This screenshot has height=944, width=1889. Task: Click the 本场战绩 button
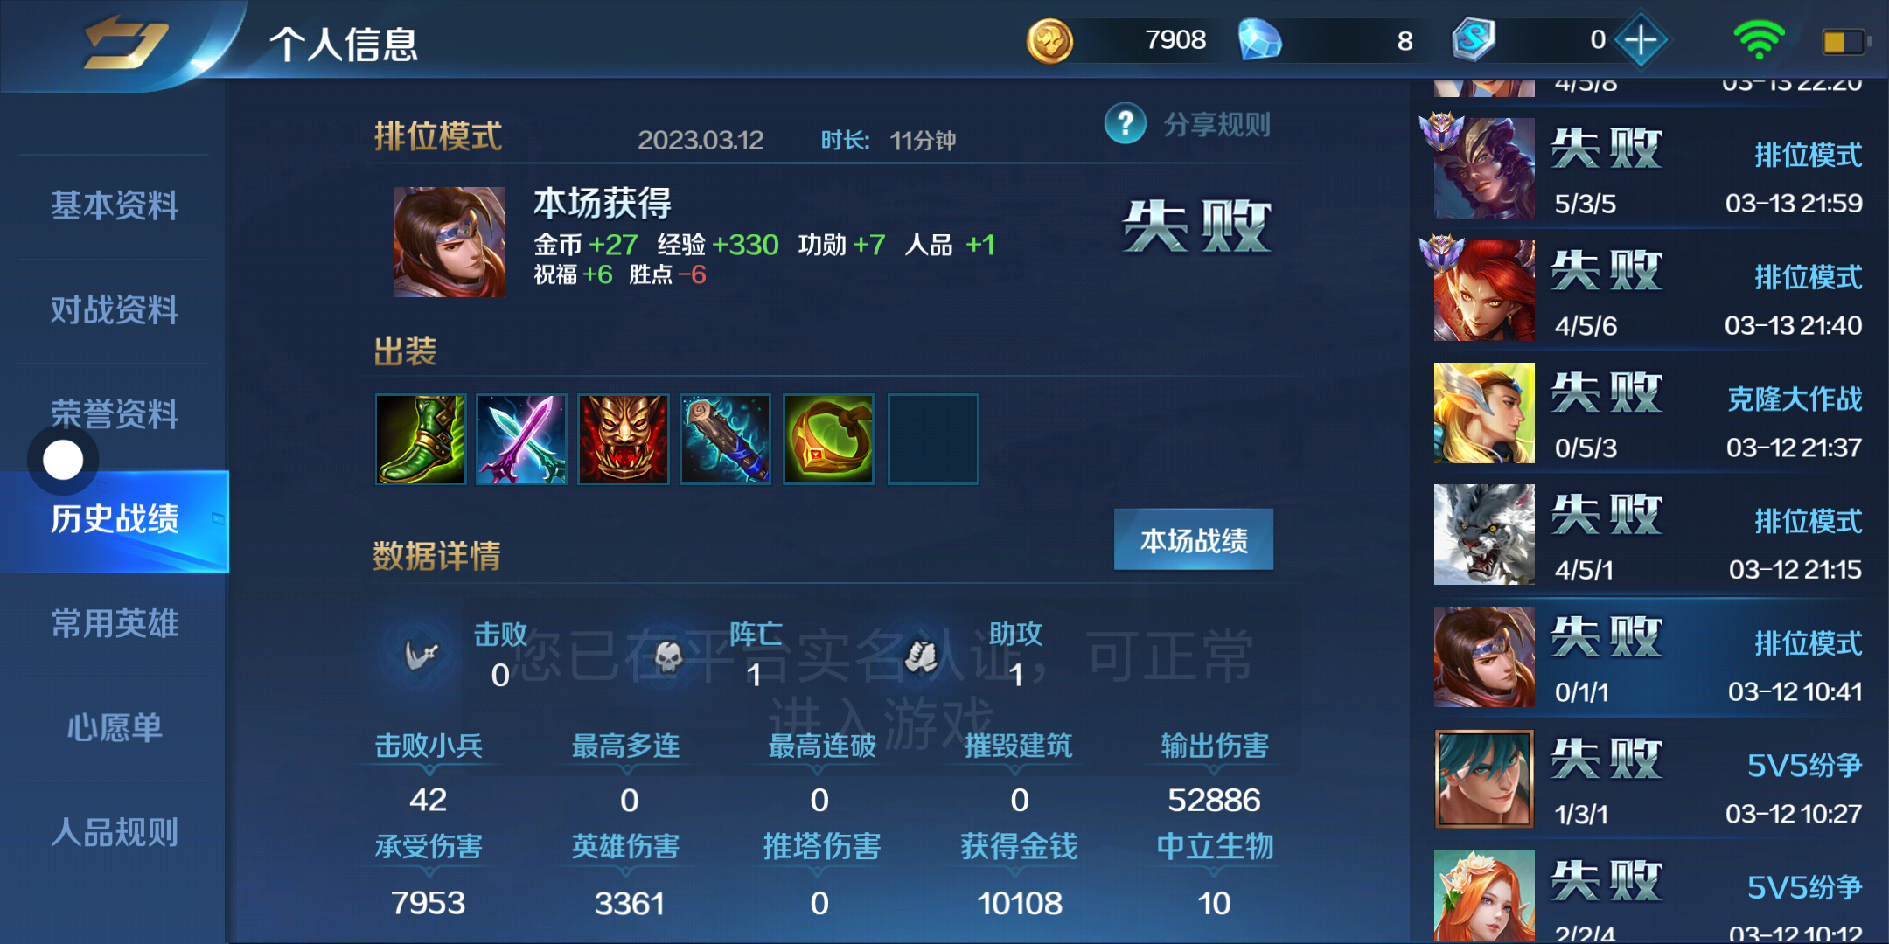tap(1194, 540)
